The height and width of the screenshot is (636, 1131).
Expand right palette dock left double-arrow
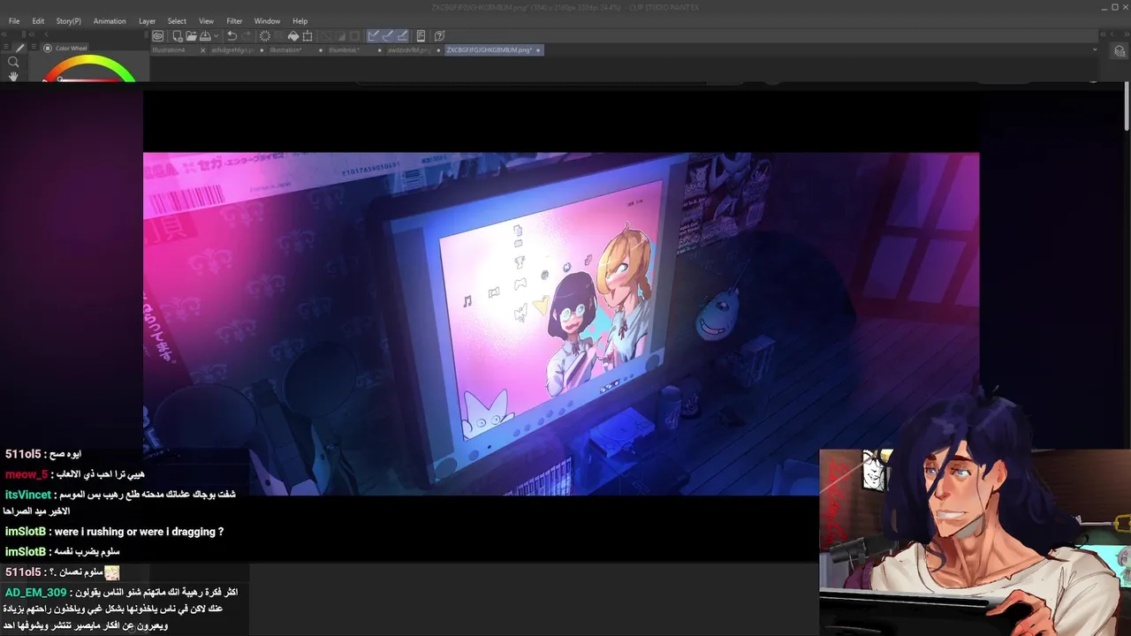[x=1103, y=35]
